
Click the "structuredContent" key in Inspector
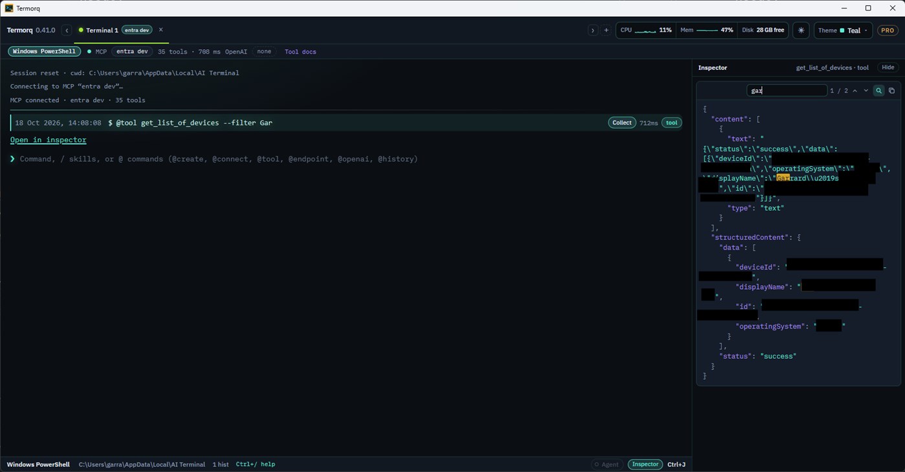749,238
